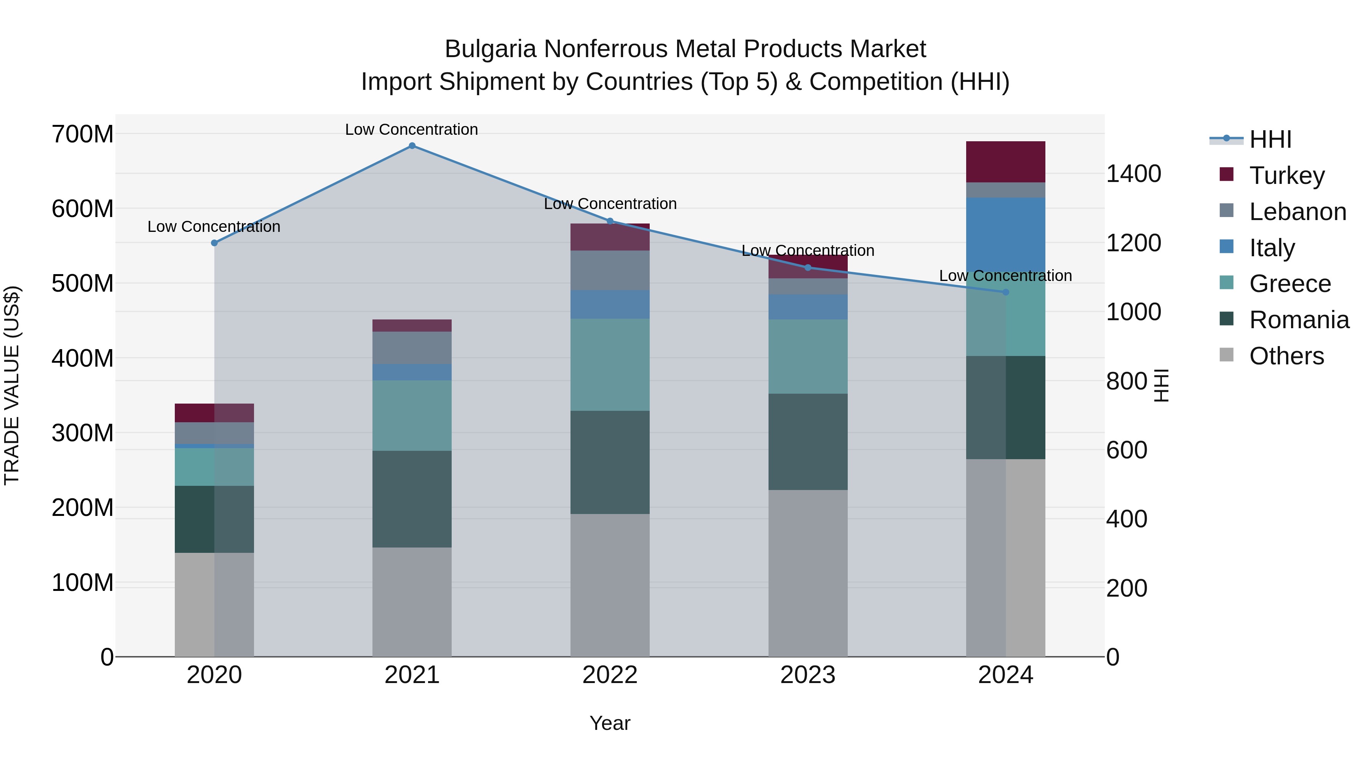Screen dimensions: 1371x771
Task: Click the 2020 x-axis year label
Action: (x=214, y=675)
